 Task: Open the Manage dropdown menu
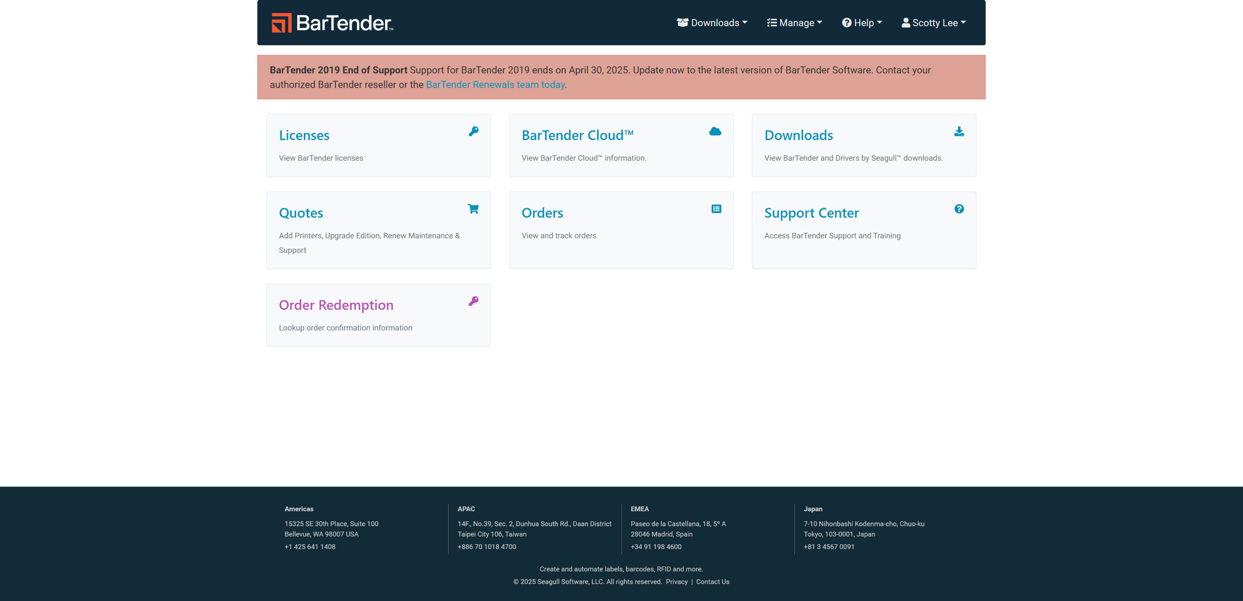point(794,23)
